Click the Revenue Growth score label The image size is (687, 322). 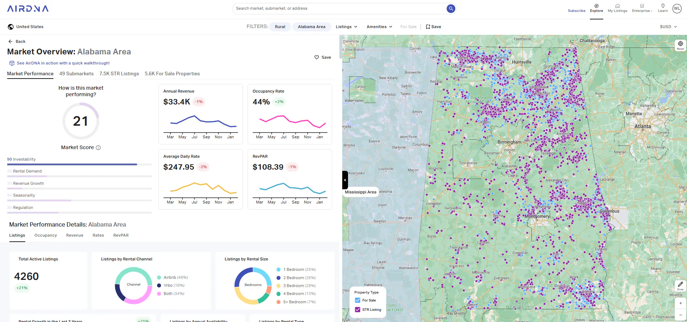pos(29,183)
